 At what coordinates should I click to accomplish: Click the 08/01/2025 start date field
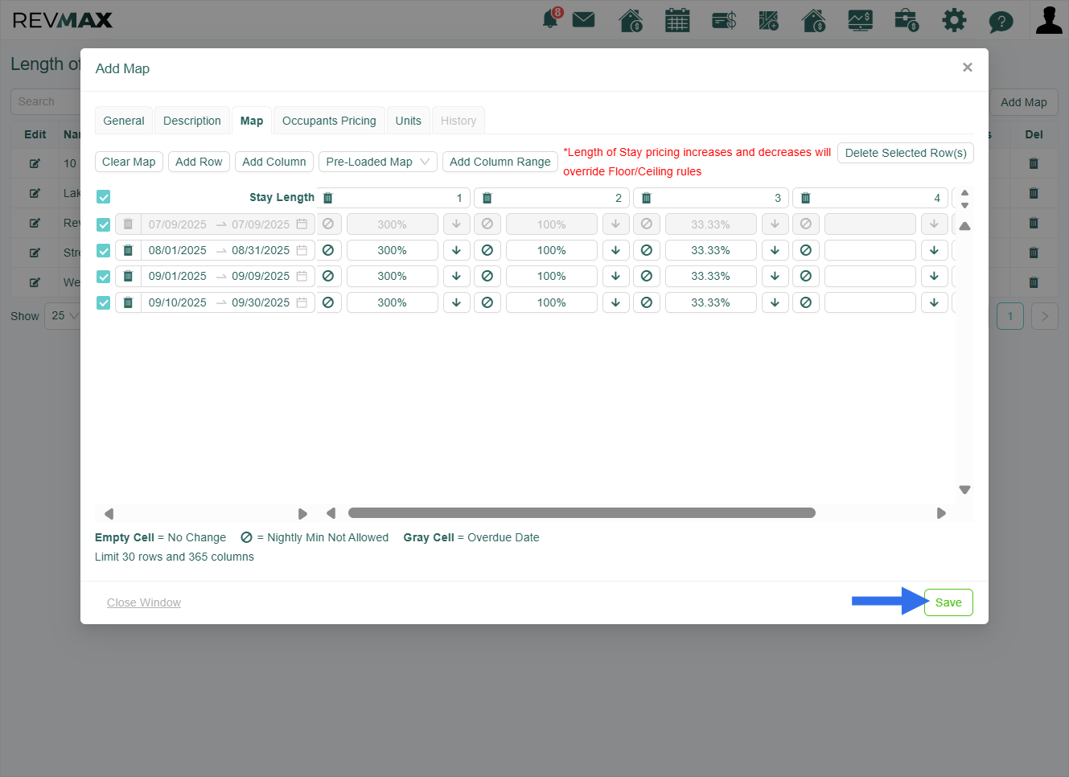point(178,250)
